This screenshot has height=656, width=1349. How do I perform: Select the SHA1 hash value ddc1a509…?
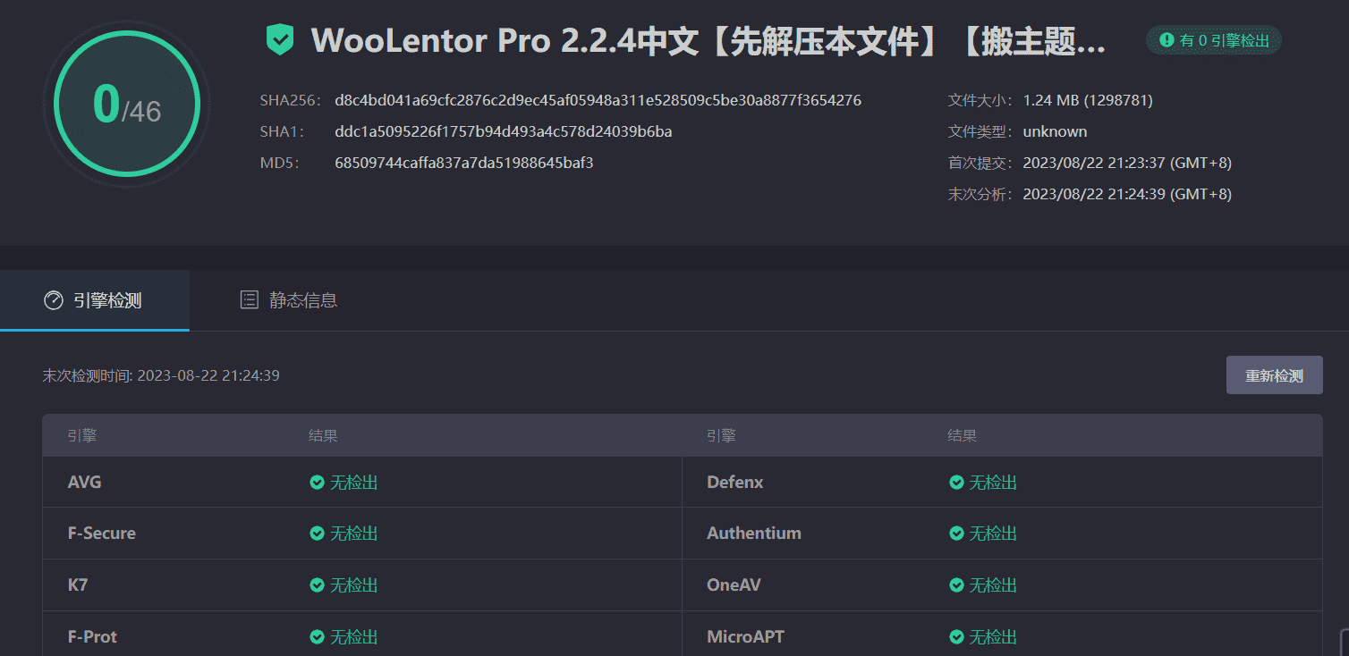point(504,131)
